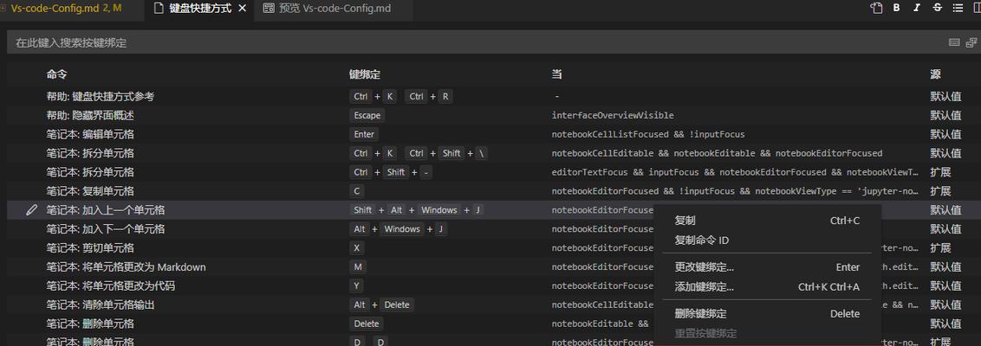This screenshot has height=346, width=981.
Task: Click the preview icon on 预览 tab
Action: point(269,9)
